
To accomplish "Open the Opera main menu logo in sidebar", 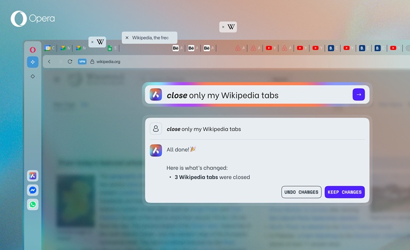I will tap(32, 49).
